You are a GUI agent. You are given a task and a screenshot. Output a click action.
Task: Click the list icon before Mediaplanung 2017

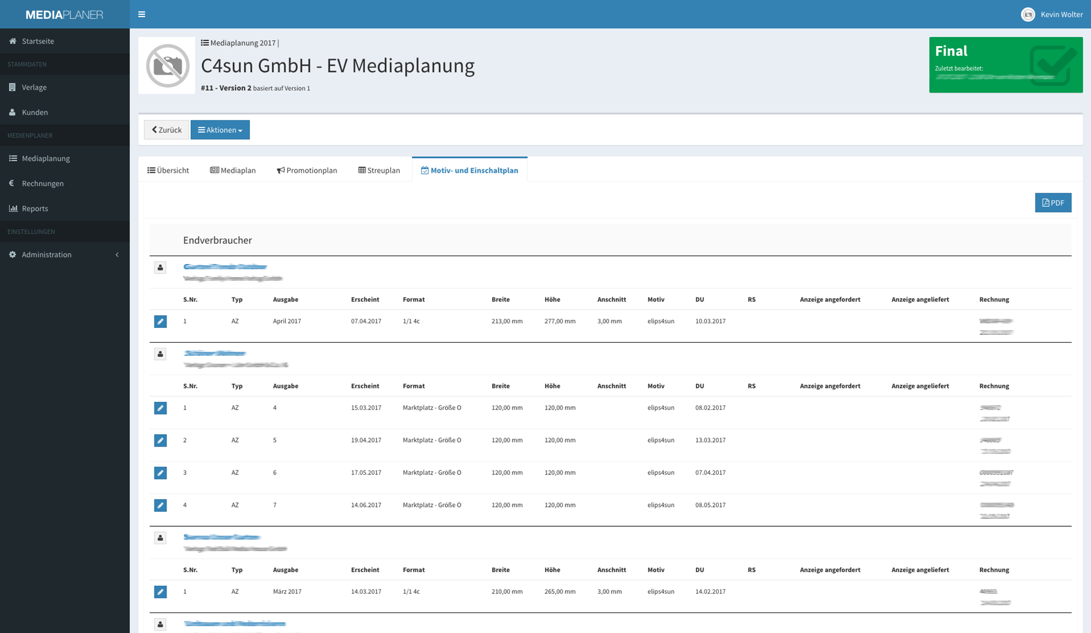click(205, 43)
